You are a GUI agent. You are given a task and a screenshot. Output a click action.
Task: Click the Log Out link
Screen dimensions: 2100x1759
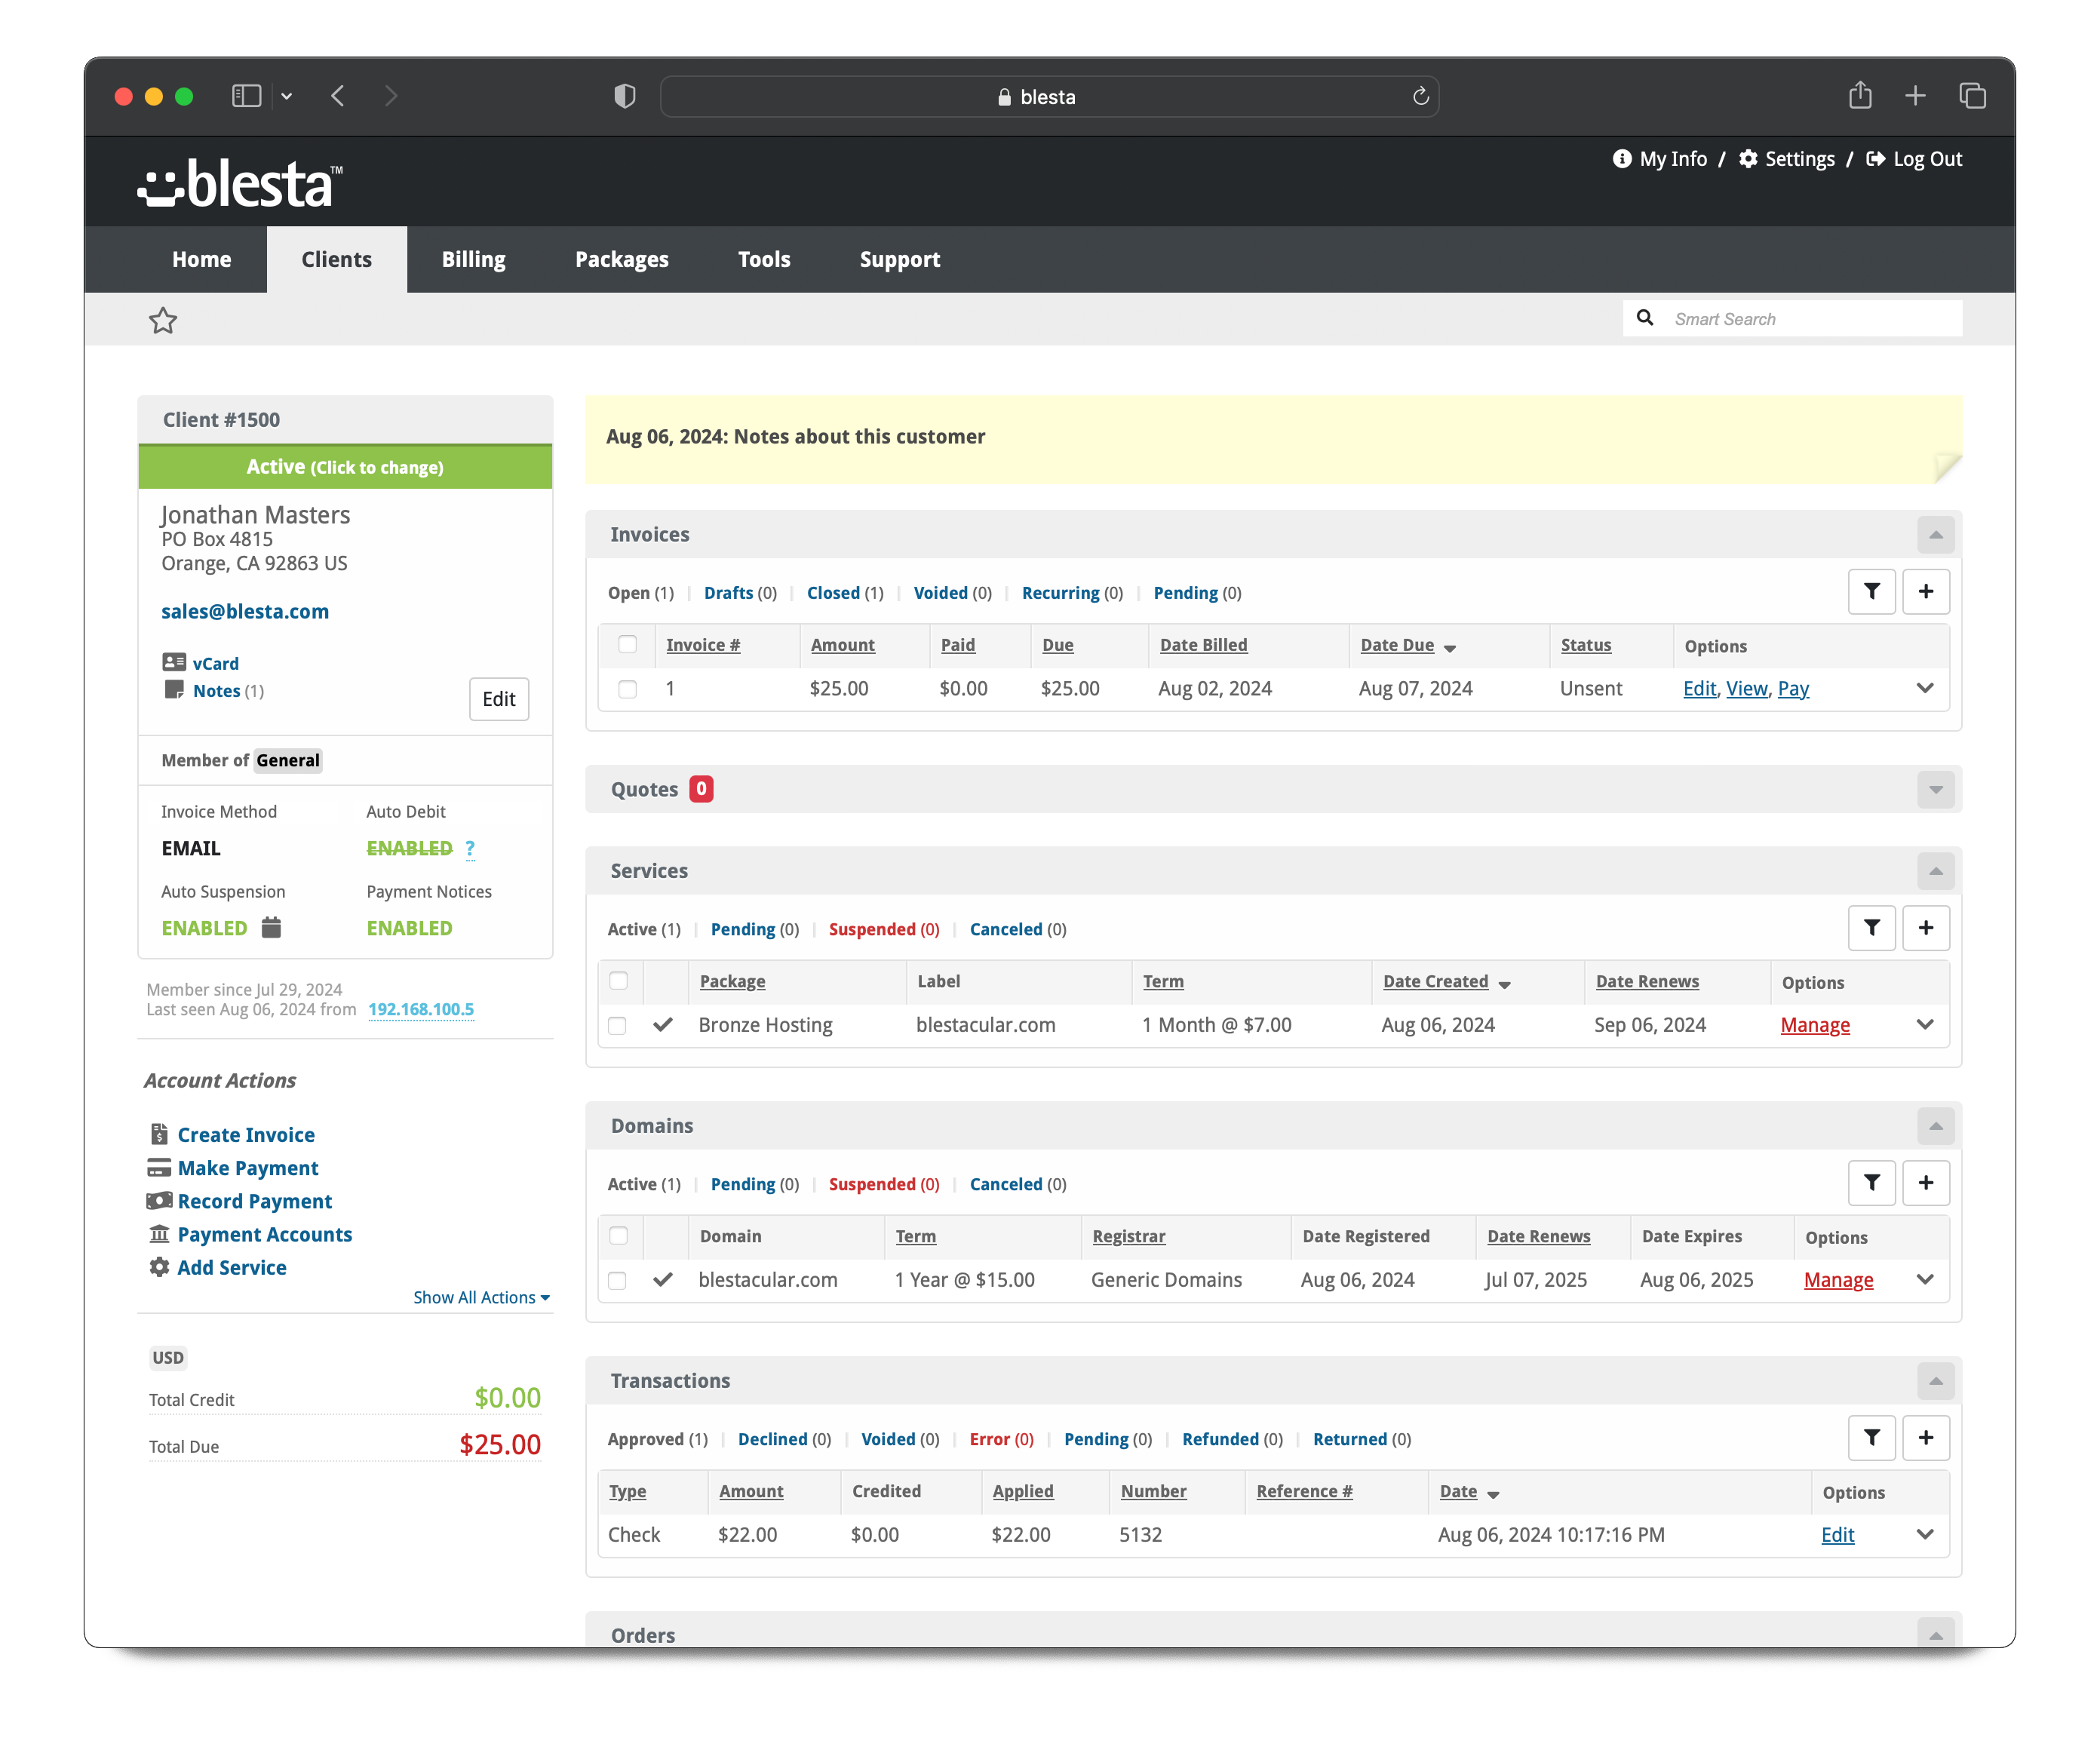1914,159
